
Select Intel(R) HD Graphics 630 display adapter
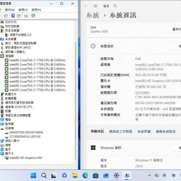tap(26, 158)
